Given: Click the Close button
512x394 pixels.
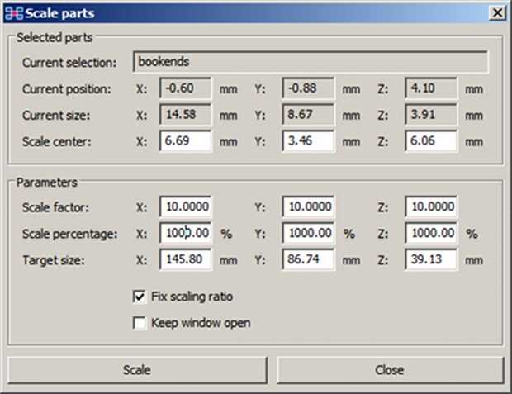Looking at the screenshot, I should click(x=391, y=370).
